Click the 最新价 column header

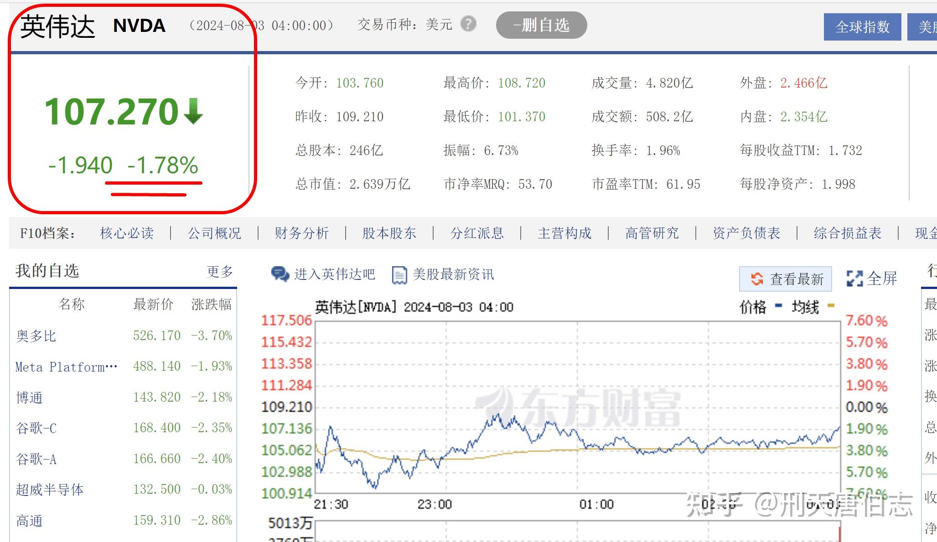[x=153, y=304]
